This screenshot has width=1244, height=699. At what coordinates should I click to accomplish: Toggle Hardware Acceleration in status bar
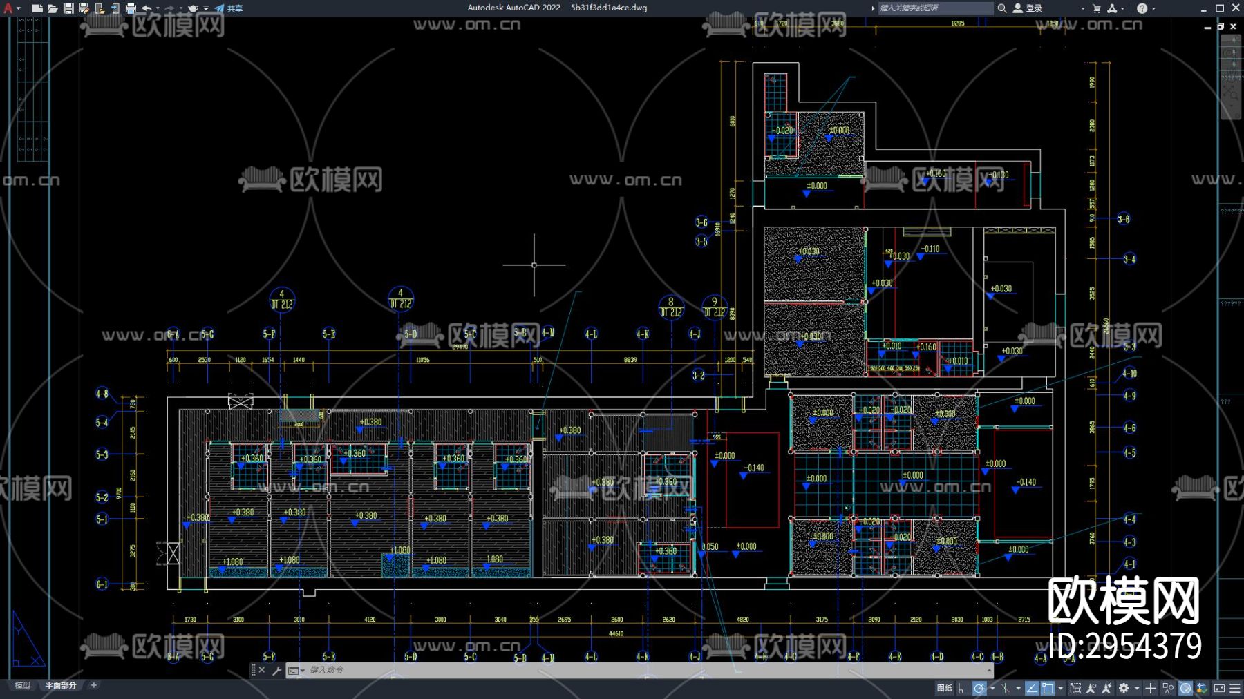1186,688
